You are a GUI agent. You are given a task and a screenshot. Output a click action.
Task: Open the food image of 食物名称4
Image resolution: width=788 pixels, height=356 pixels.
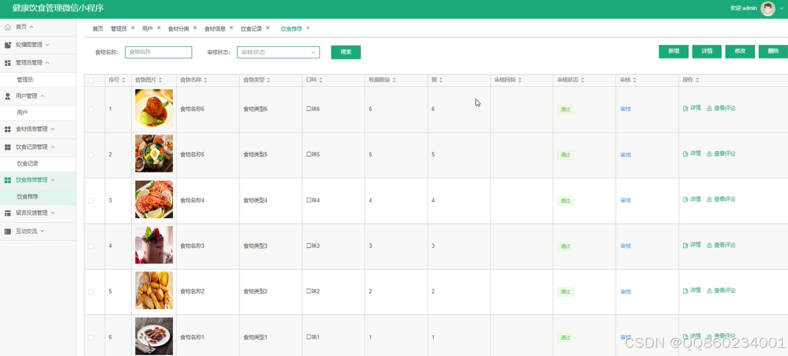tap(154, 200)
